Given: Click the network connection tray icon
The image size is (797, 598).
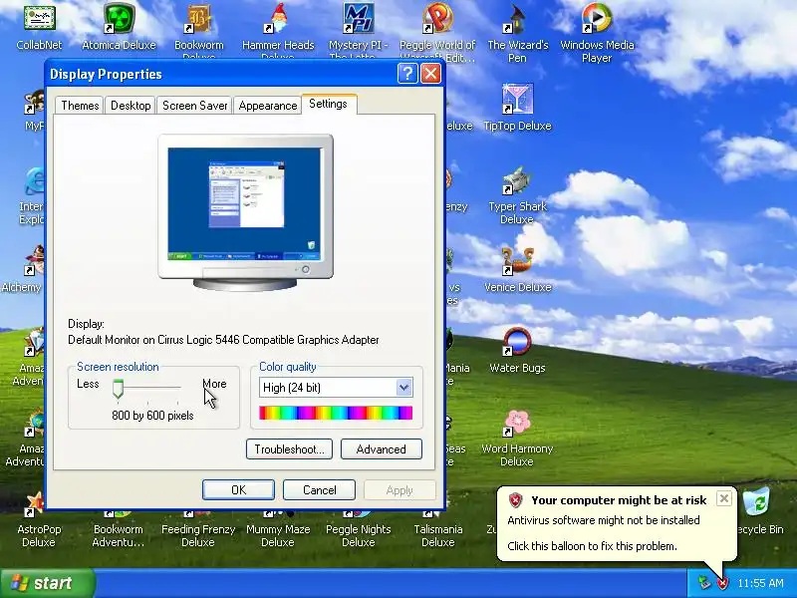Looking at the screenshot, I should coord(704,583).
